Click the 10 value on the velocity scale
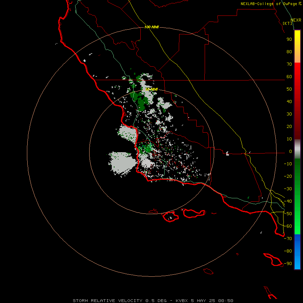The height and width of the screenshot is (303, 303). [x=289, y=139]
